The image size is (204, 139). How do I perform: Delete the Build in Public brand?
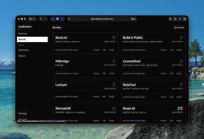[179, 50]
